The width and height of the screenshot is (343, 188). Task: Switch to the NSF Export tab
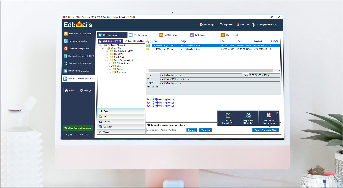pyautogui.click(x=204, y=35)
